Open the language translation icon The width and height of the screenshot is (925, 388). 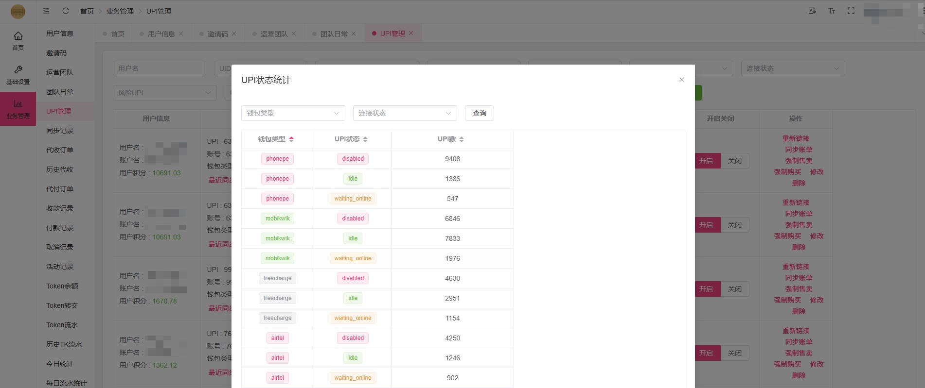tap(812, 11)
